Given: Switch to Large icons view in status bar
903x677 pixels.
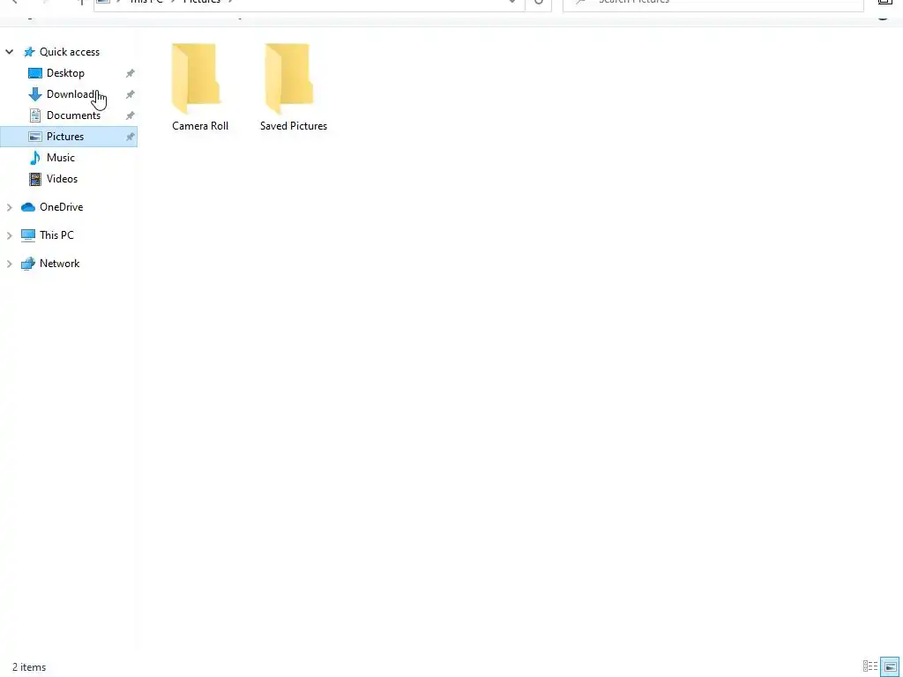Looking at the screenshot, I should [890, 666].
